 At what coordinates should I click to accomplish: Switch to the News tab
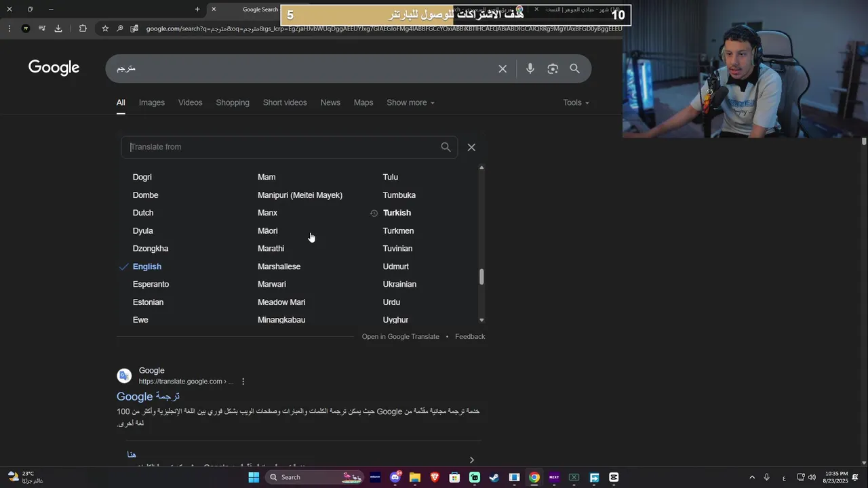(x=330, y=102)
